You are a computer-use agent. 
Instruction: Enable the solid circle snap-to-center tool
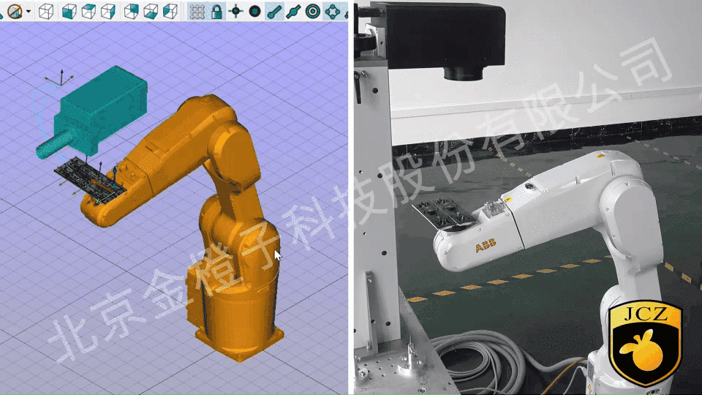(254, 11)
